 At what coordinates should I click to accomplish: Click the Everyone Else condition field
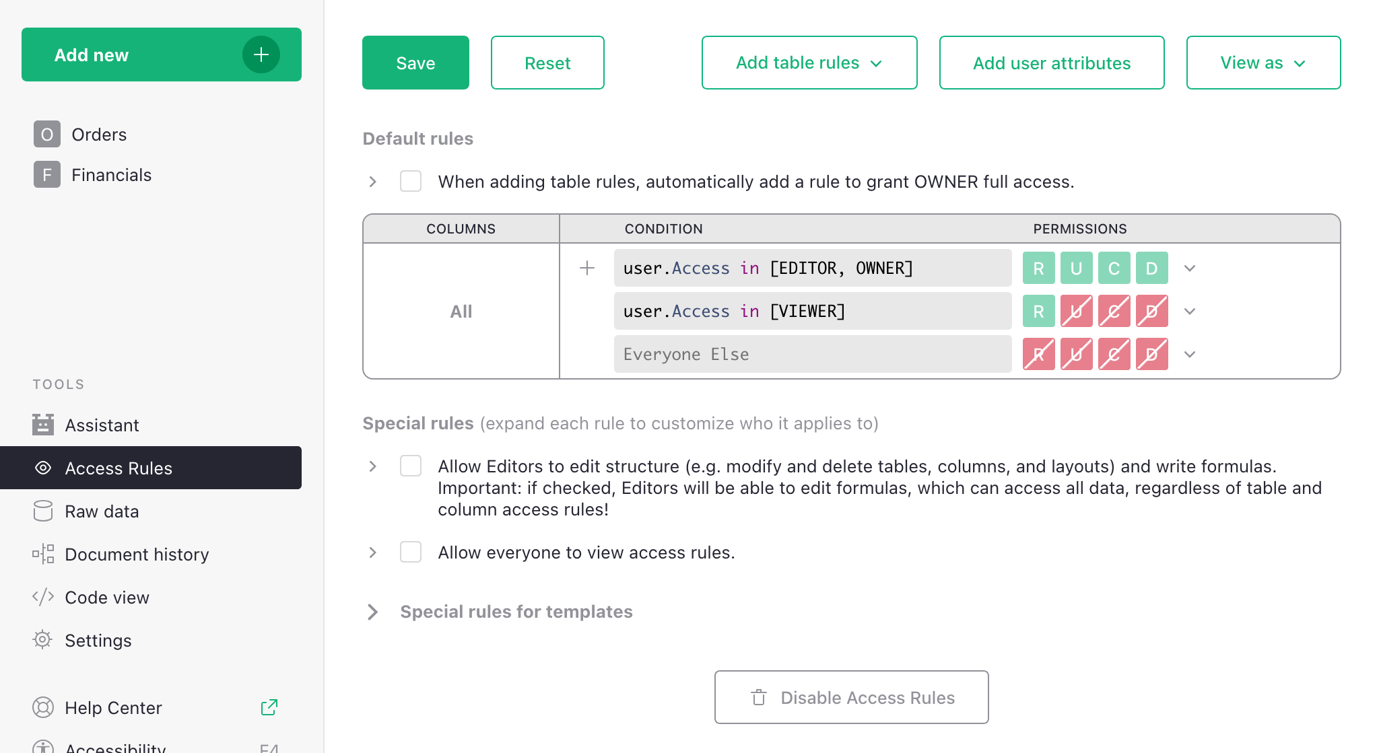point(811,353)
